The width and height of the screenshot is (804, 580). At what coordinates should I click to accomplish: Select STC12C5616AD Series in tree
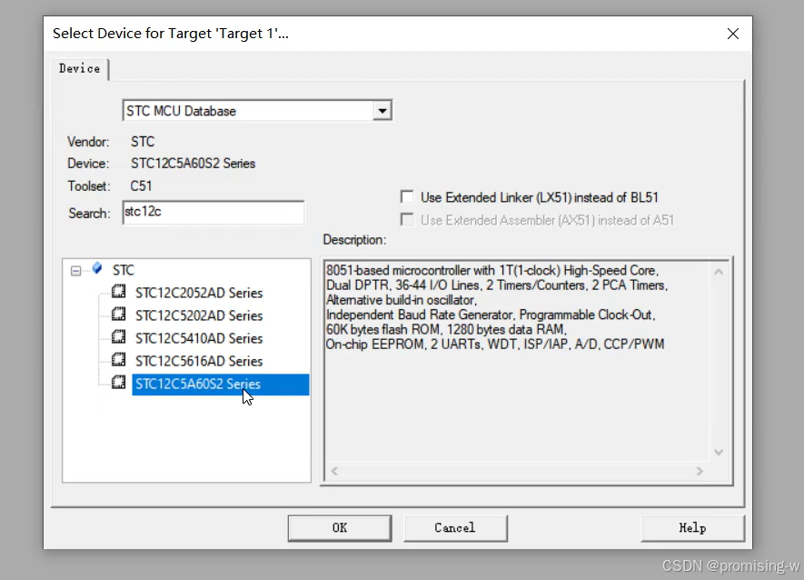(x=199, y=361)
